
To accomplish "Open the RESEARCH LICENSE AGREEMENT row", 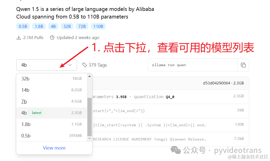I will (x=171, y=139).
